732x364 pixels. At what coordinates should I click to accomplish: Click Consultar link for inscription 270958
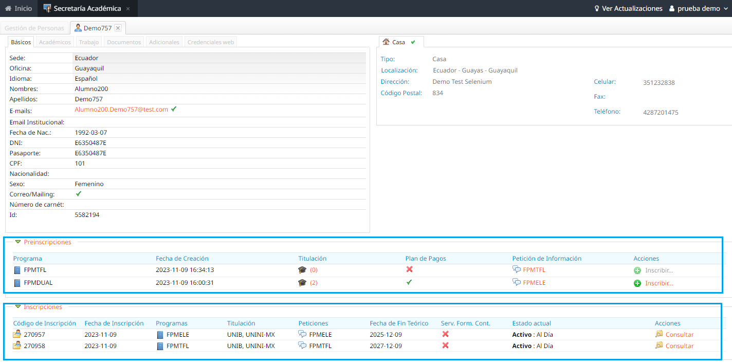pyautogui.click(x=679, y=346)
